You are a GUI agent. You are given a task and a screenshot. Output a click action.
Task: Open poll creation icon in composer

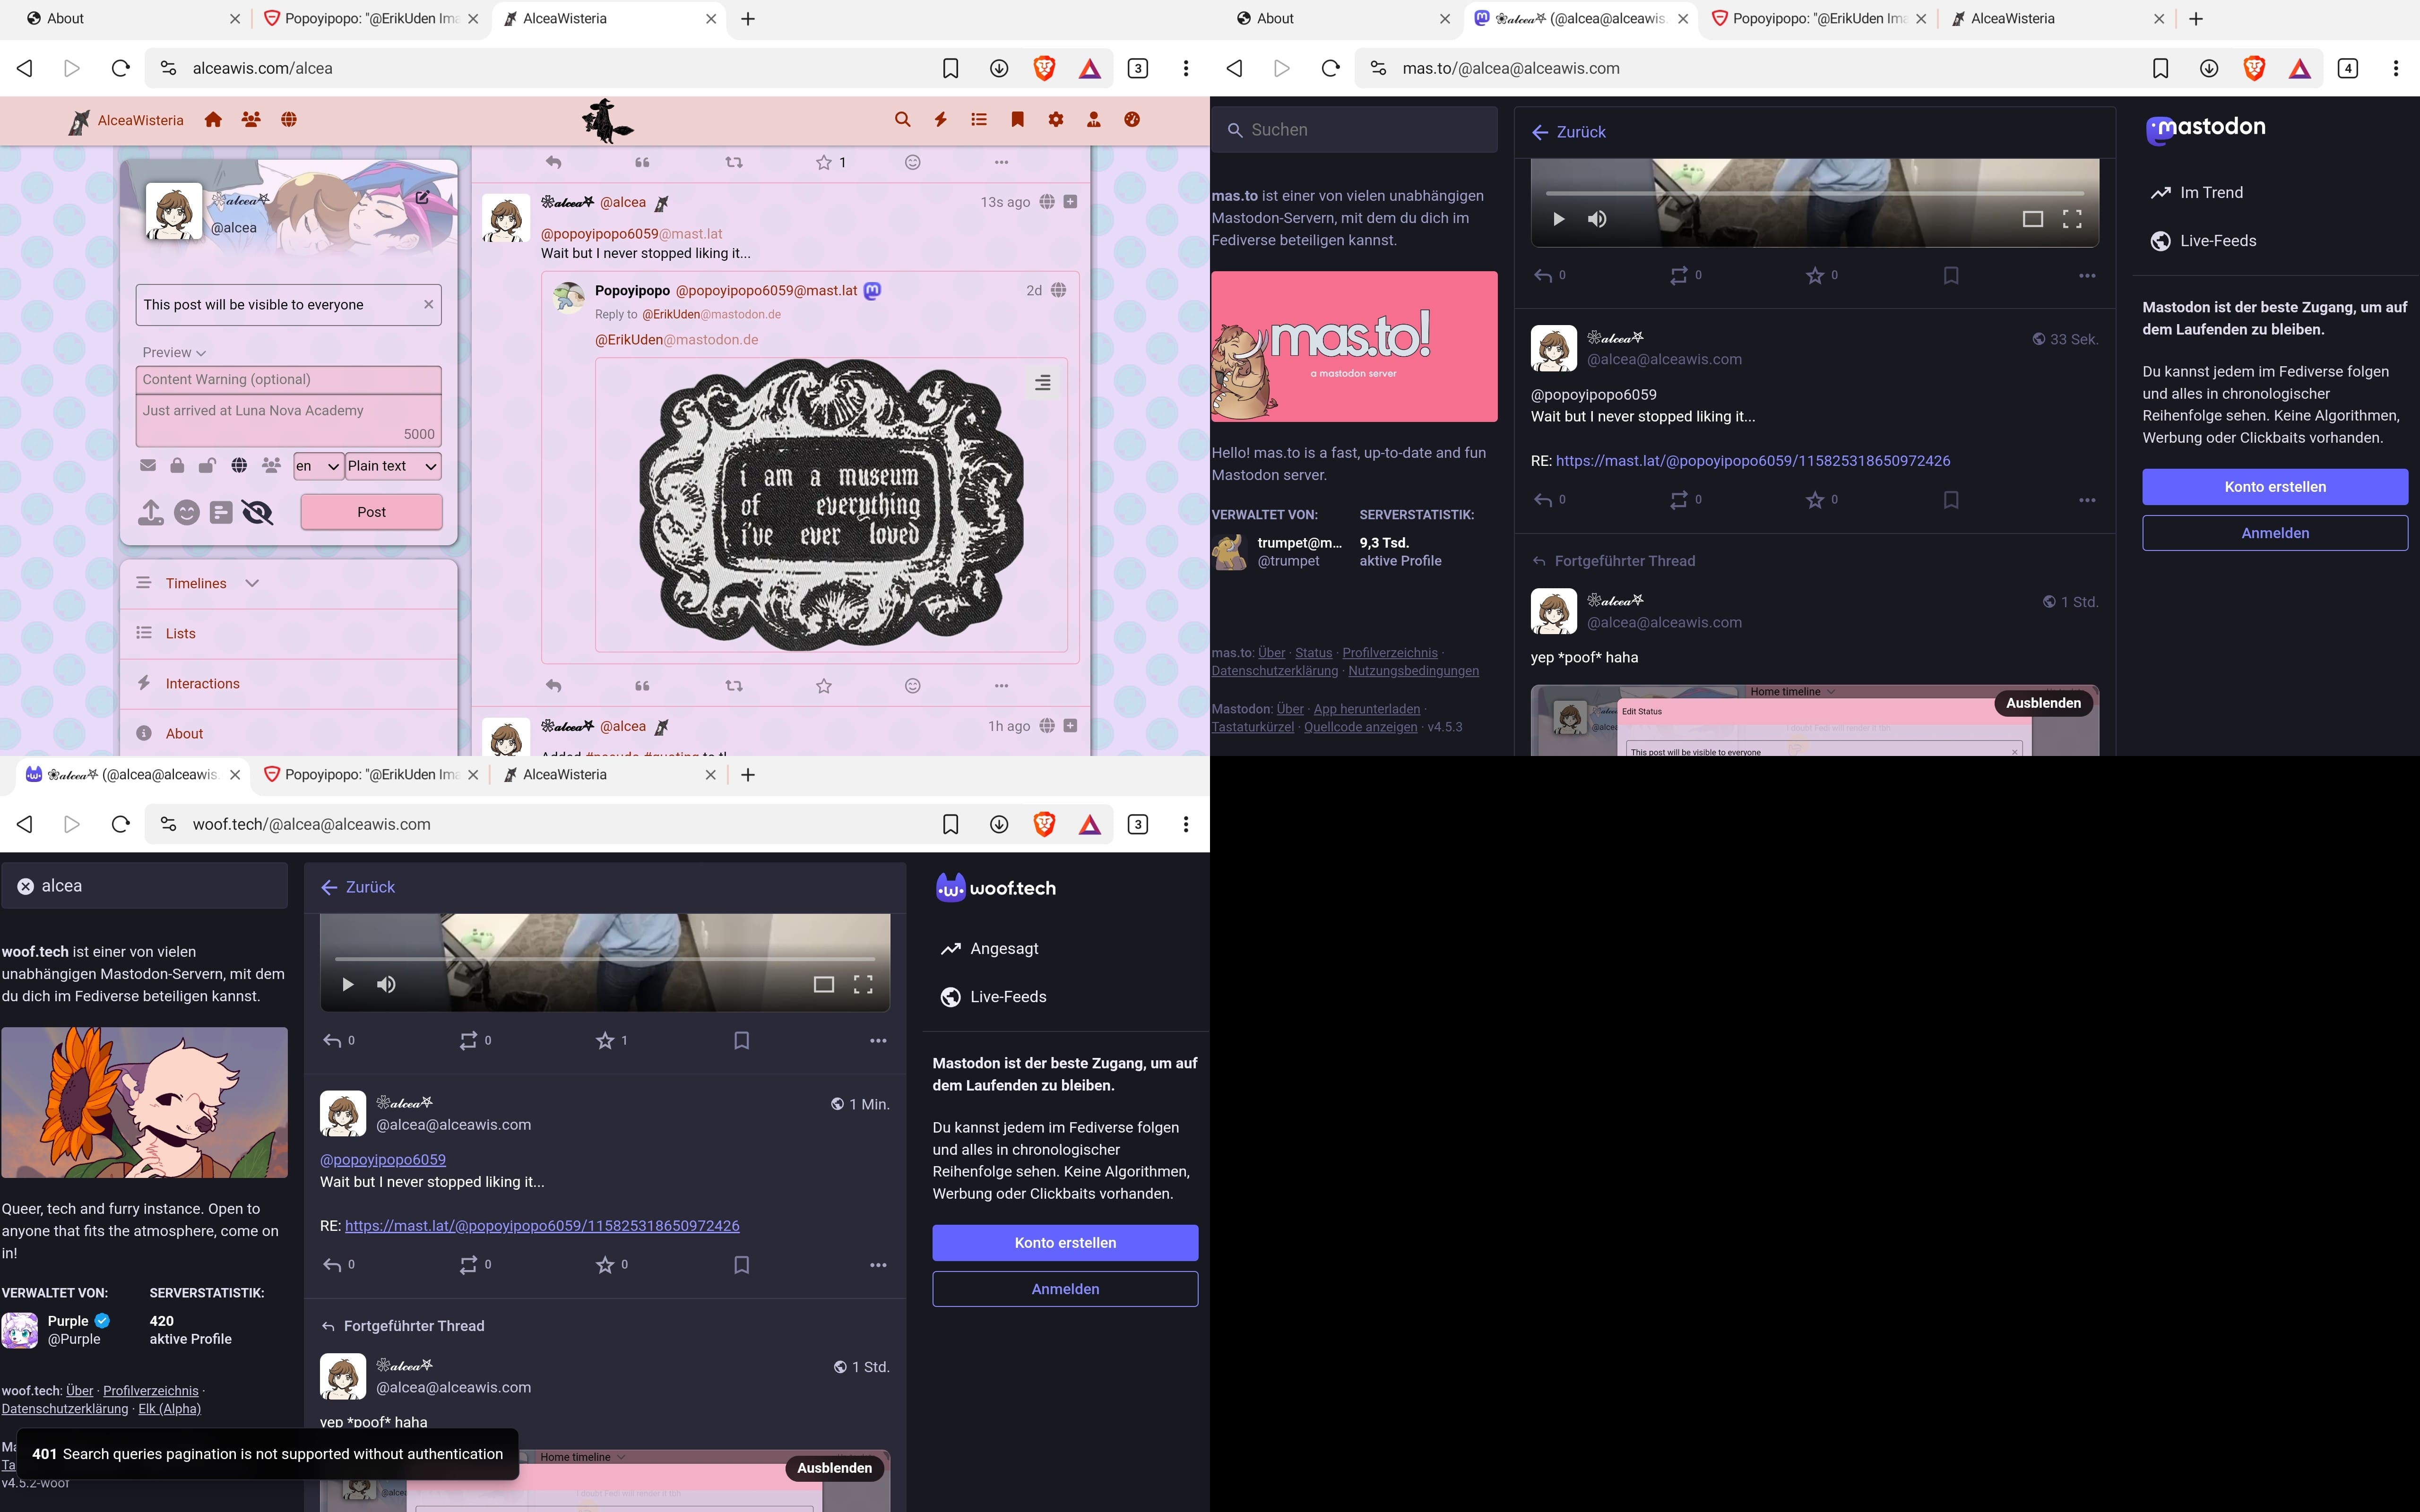coord(221,513)
